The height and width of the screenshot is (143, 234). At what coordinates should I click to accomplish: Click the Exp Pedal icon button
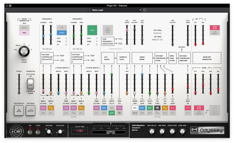(x=30, y=111)
